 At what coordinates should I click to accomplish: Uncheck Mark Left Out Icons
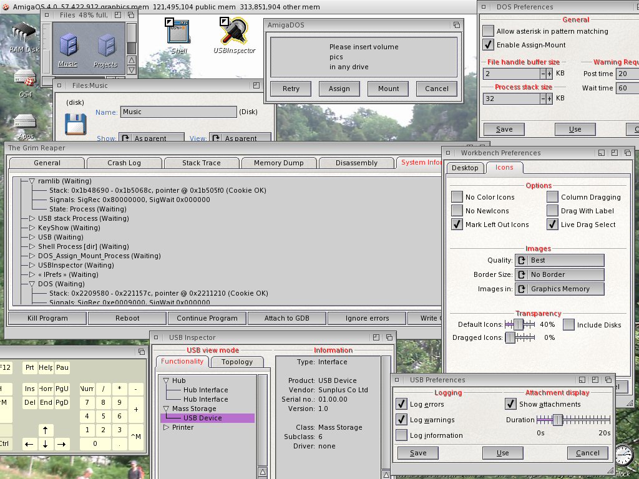[x=457, y=225]
